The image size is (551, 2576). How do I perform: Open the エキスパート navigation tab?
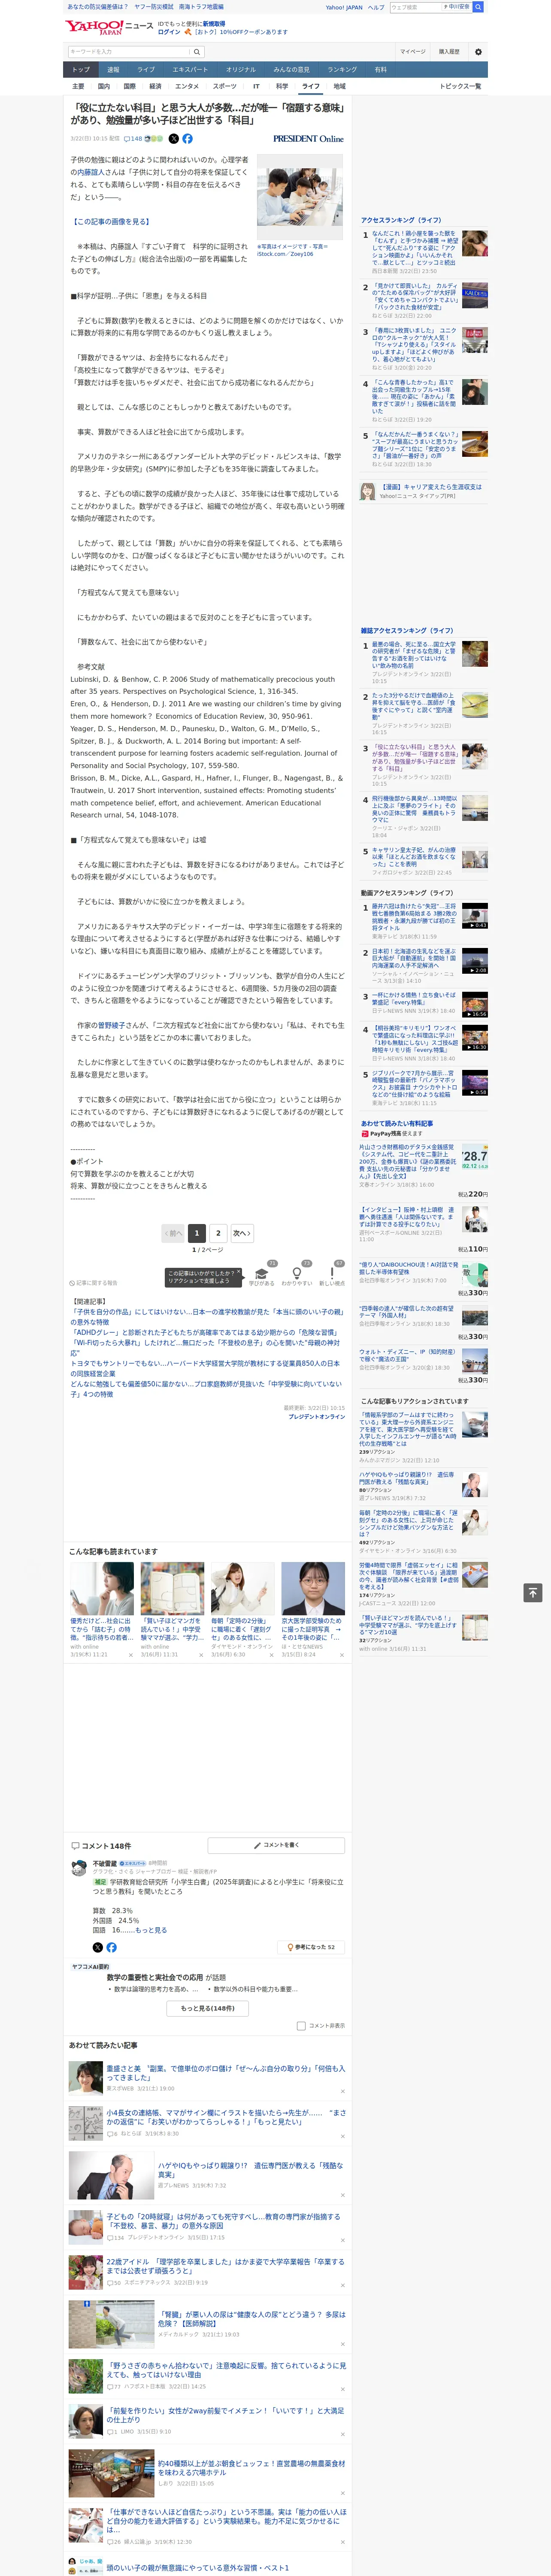[190, 70]
